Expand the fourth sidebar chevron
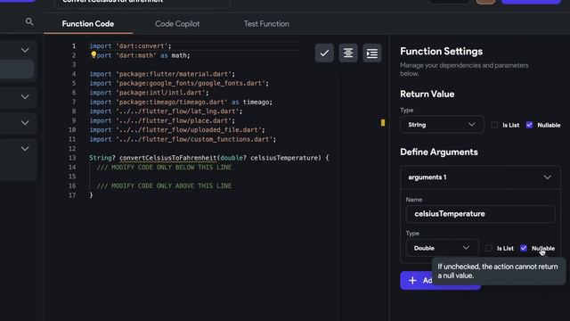570x321 pixels. (25, 149)
